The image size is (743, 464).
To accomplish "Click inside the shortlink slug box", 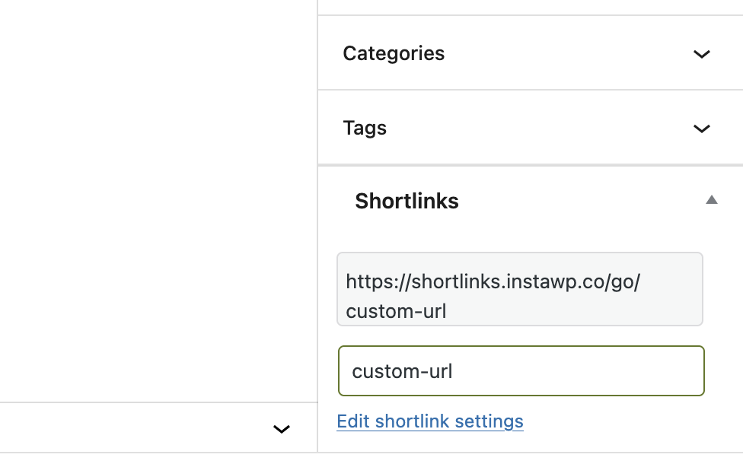I will tap(521, 370).
